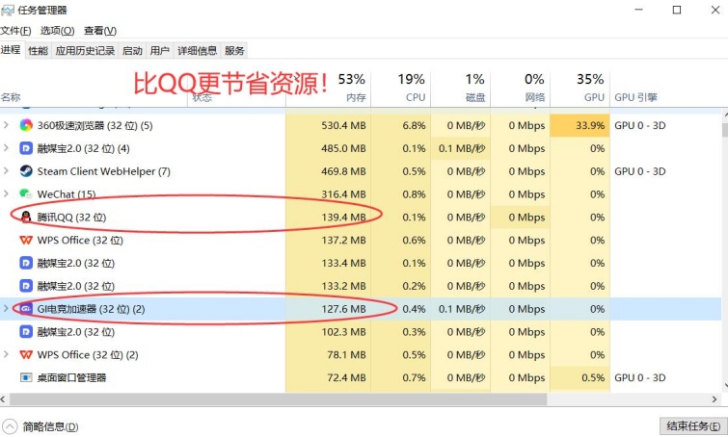728x437 pixels.
Task: Click the 融媒宝2.0 icon with 485.0 MB
Action: point(26,148)
